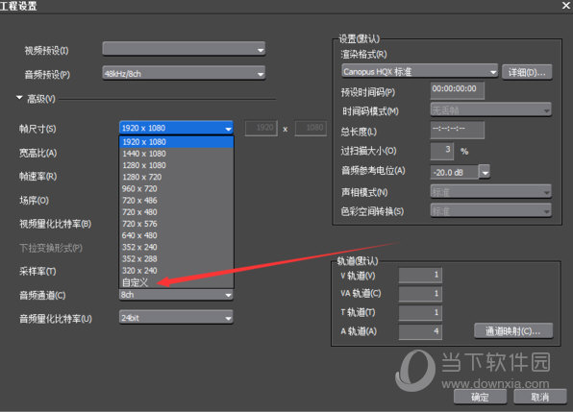Screen dimensions: 573x412
Task: Choose 960 x 720 frame size
Action: [x=176, y=188]
